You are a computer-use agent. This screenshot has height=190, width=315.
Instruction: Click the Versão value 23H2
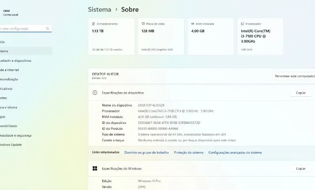141,187
